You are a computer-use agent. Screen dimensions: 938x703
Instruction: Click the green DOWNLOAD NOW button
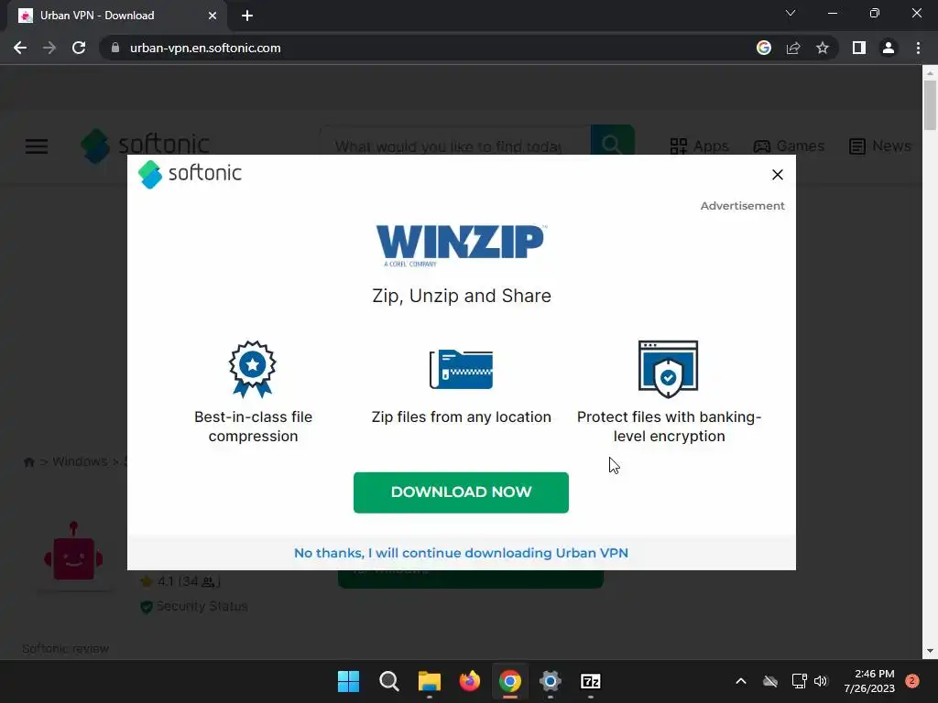461,492
